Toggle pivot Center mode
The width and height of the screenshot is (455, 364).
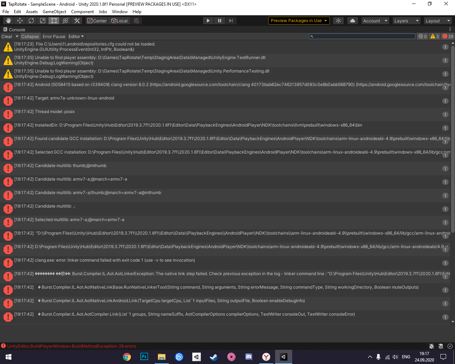[x=97, y=21]
